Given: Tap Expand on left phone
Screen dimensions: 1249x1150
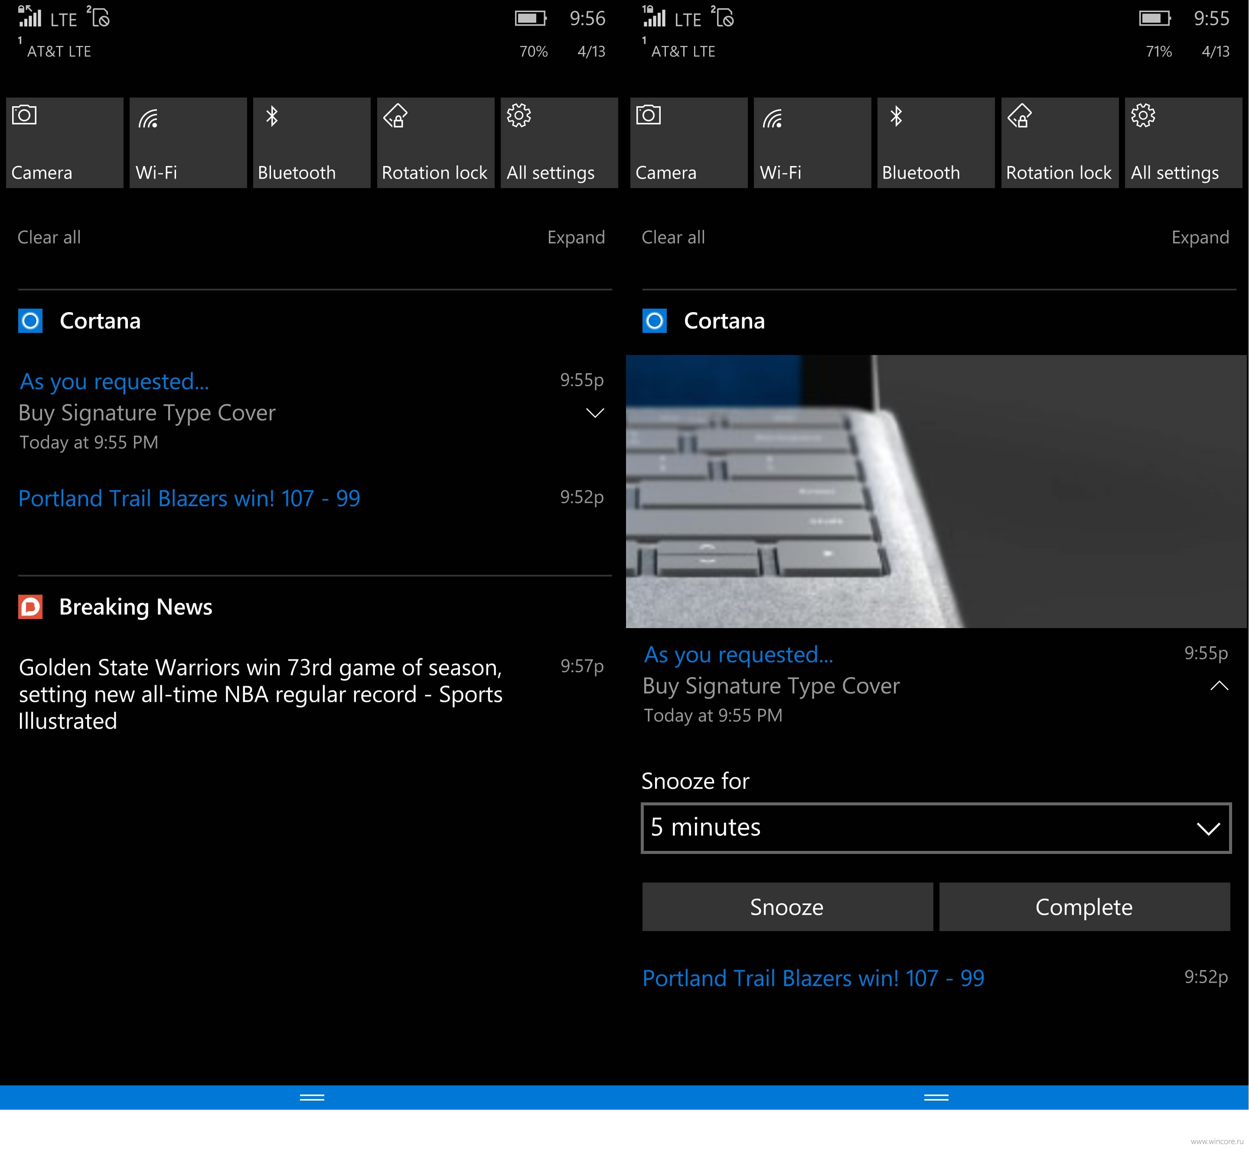Looking at the screenshot, I should [576, 238].
